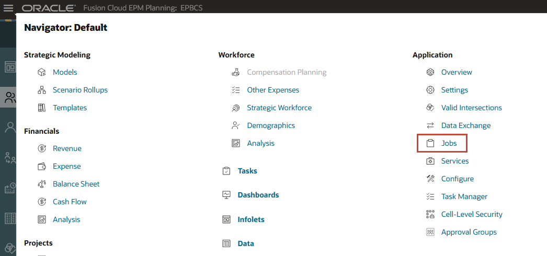This screenshot has height=256, width=547.
Task: Click the Settings gear icon
Action: click(x=430, y=90)
